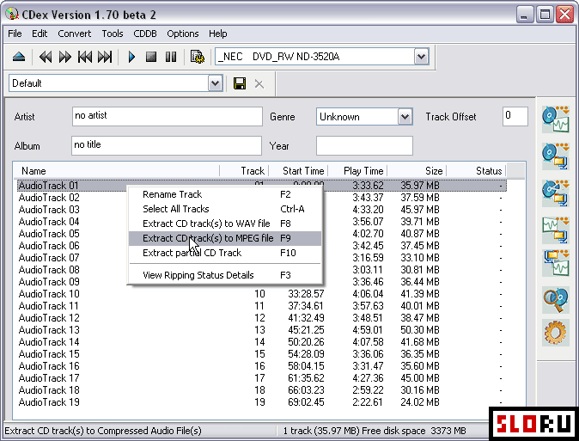This screenshot has width=579, height=441.
Task: Select the AudioTrack 13 row
Action: pos(262,330)
